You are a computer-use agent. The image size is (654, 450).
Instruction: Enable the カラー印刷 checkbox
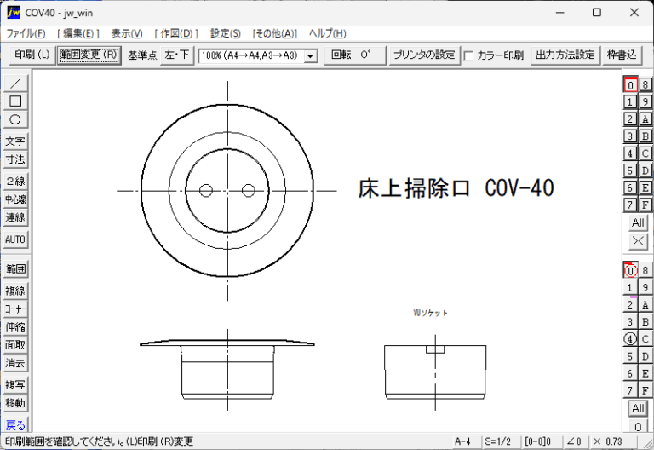coord(469,55)
